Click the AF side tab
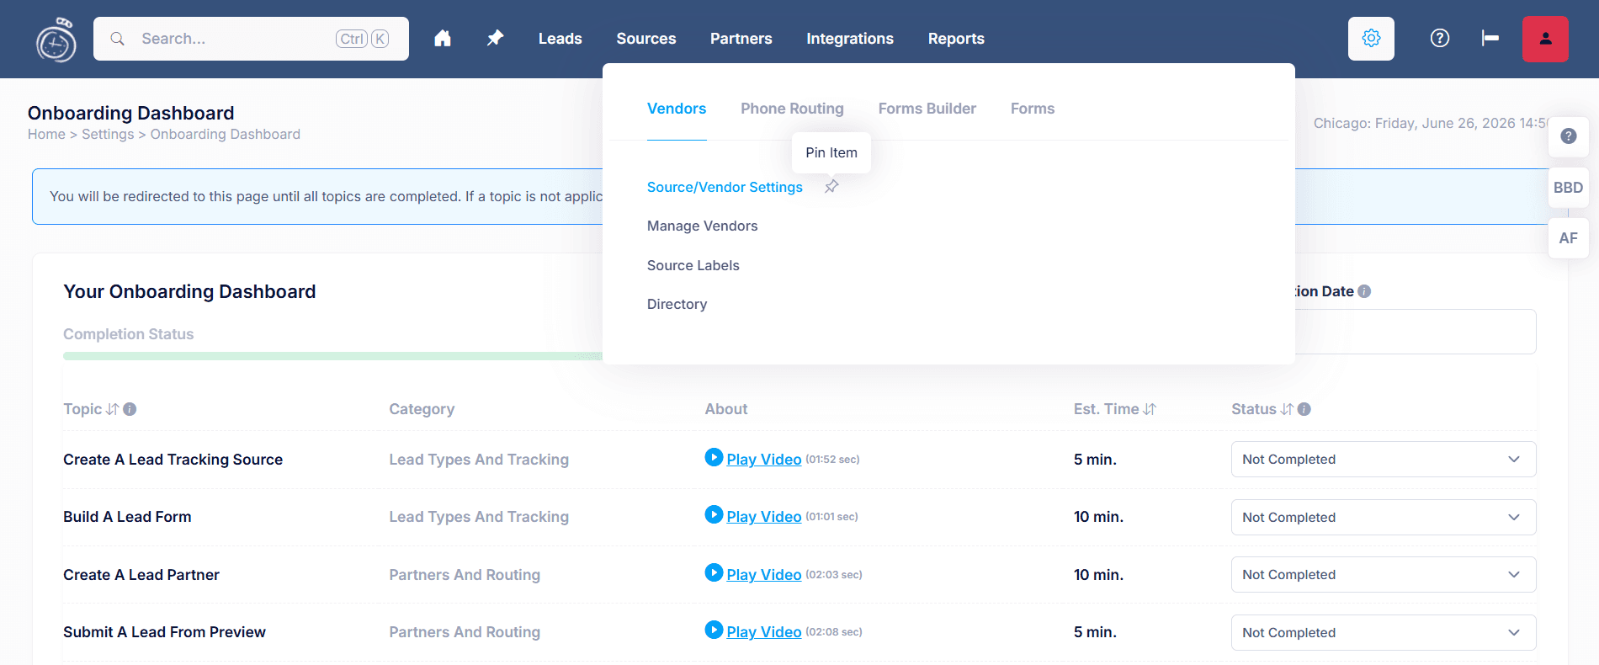1599x665 pixels. tap(1569, 238)
